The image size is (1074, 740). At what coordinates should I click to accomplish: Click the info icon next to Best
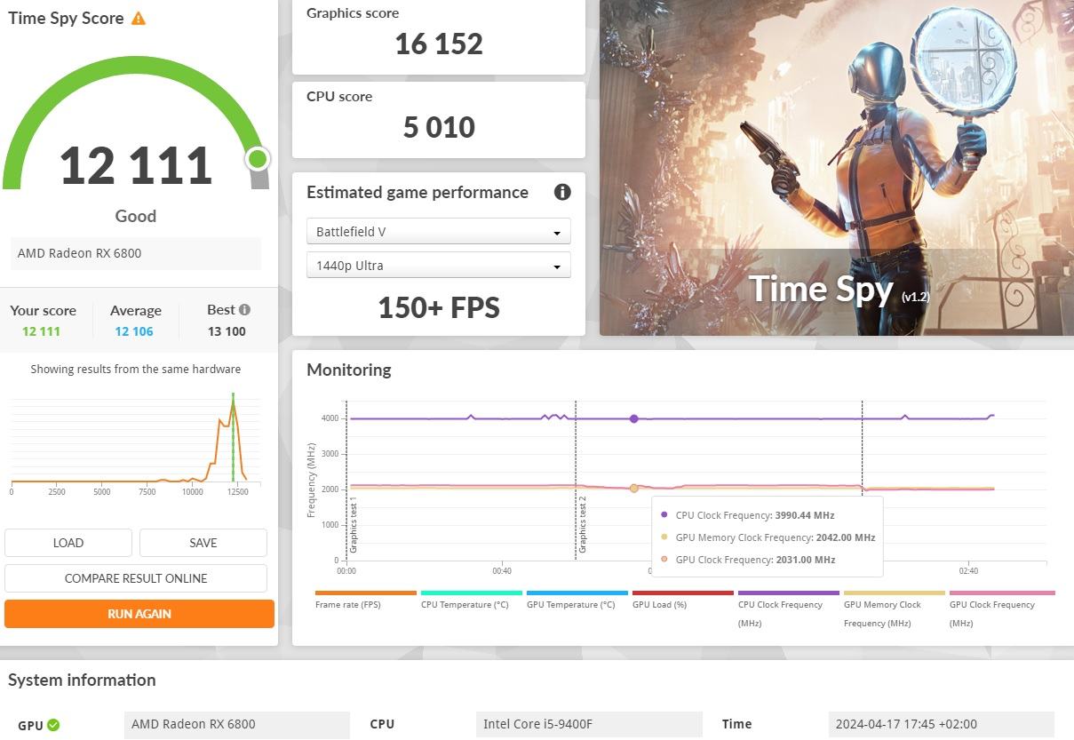244,310
